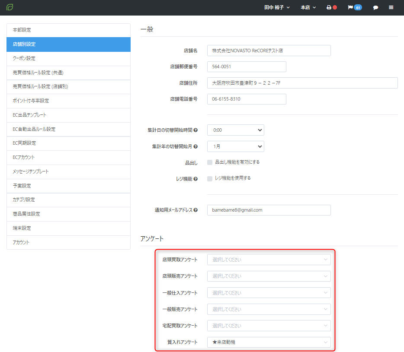Click help icon next to 通知用メールアドレス
The image size is (404, 352).
(196, 210)
